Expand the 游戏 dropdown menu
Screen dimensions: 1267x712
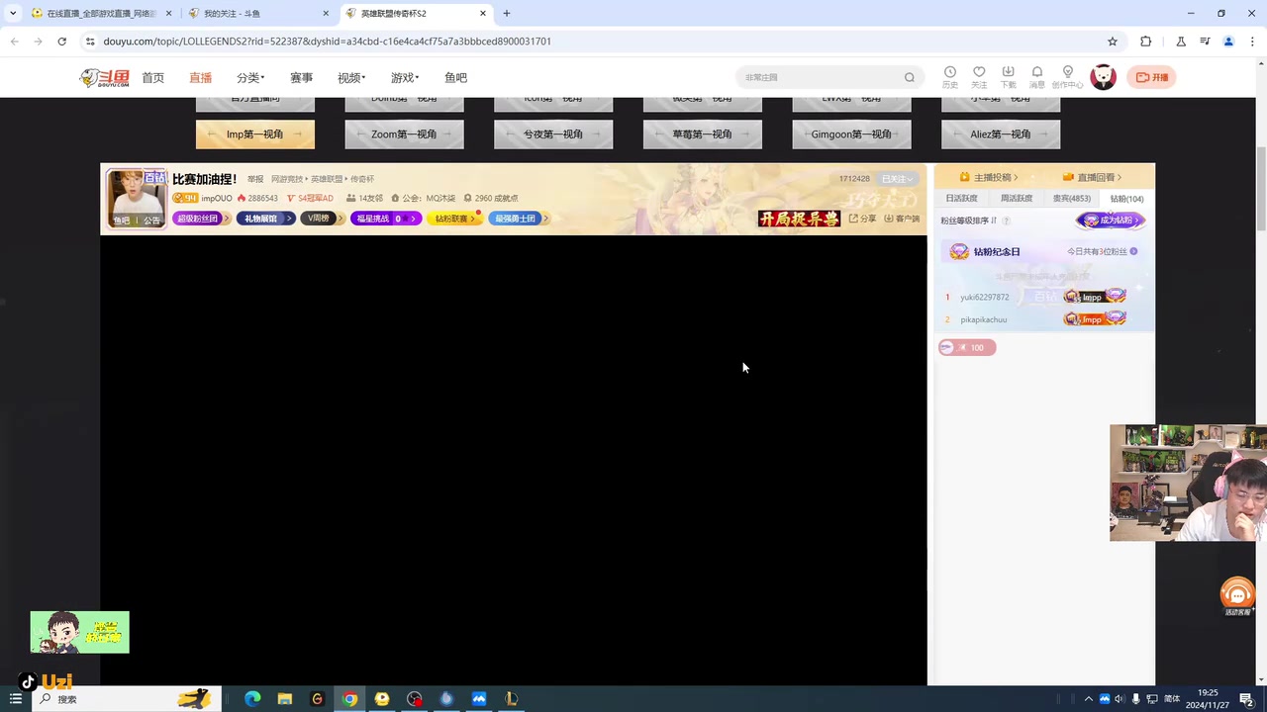coord(404,78)
